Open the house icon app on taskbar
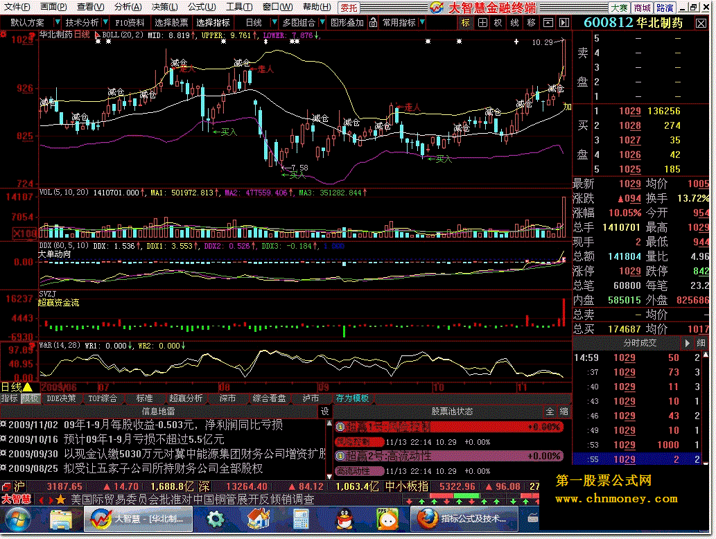 (259, 520)
